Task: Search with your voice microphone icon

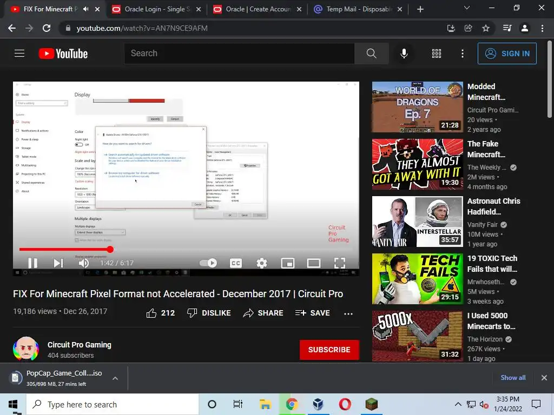Action: coord(404,53)
